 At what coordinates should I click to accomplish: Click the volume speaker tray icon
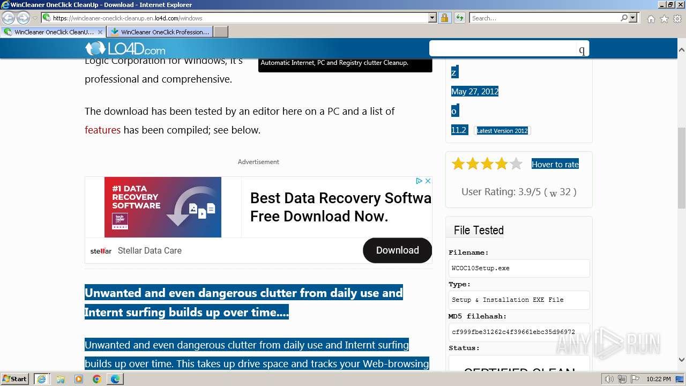[x=609, y=379]
